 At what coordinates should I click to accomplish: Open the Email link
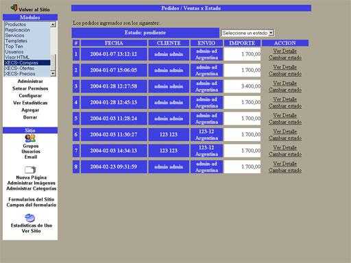click(31, 157)
